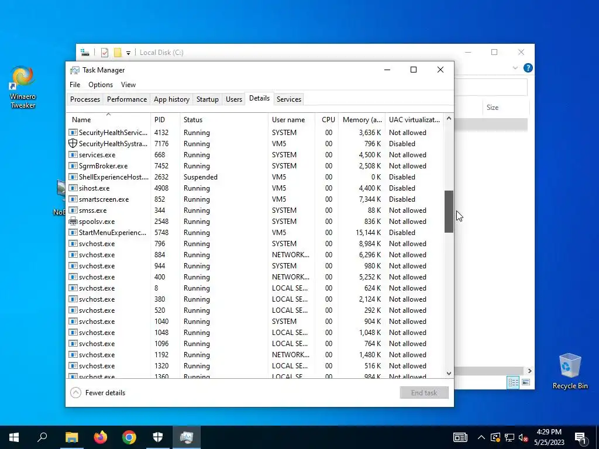Select svchost.exe with PID 796
599x449 pixels.
click(255, 244)
